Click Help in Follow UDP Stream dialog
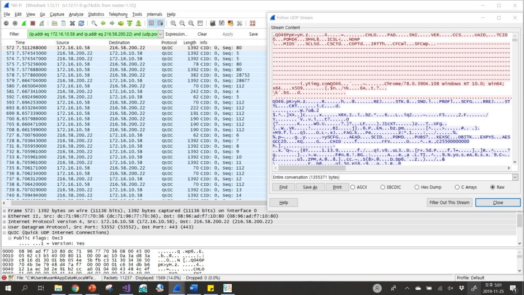This screenshot has width=524, height=295. (x=283, y=203)
